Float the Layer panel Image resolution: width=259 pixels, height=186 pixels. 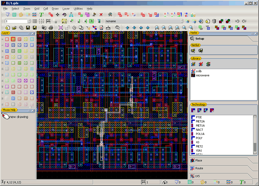tap(29, 34)
